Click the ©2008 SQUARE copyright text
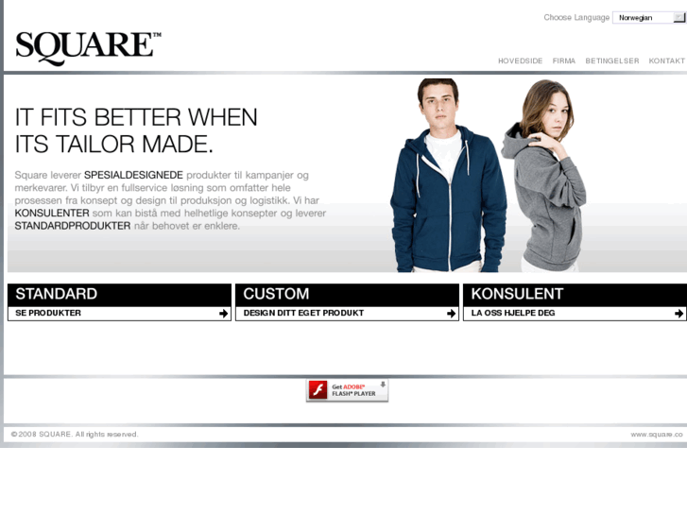 [74, 435]
